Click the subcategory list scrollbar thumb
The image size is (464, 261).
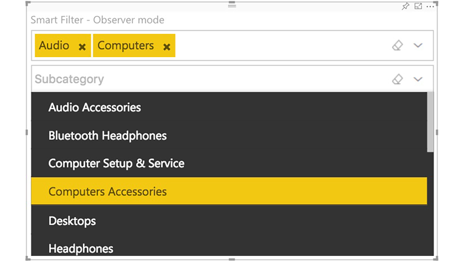point(430,122)
